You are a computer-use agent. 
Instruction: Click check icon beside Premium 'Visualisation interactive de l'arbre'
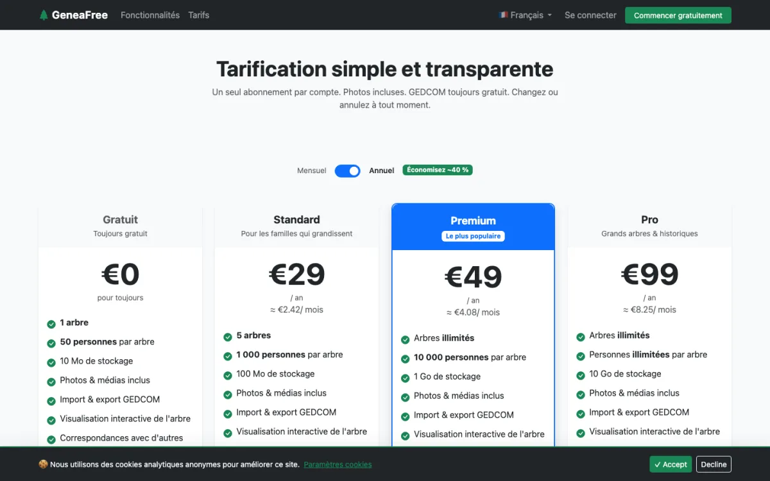406,435
